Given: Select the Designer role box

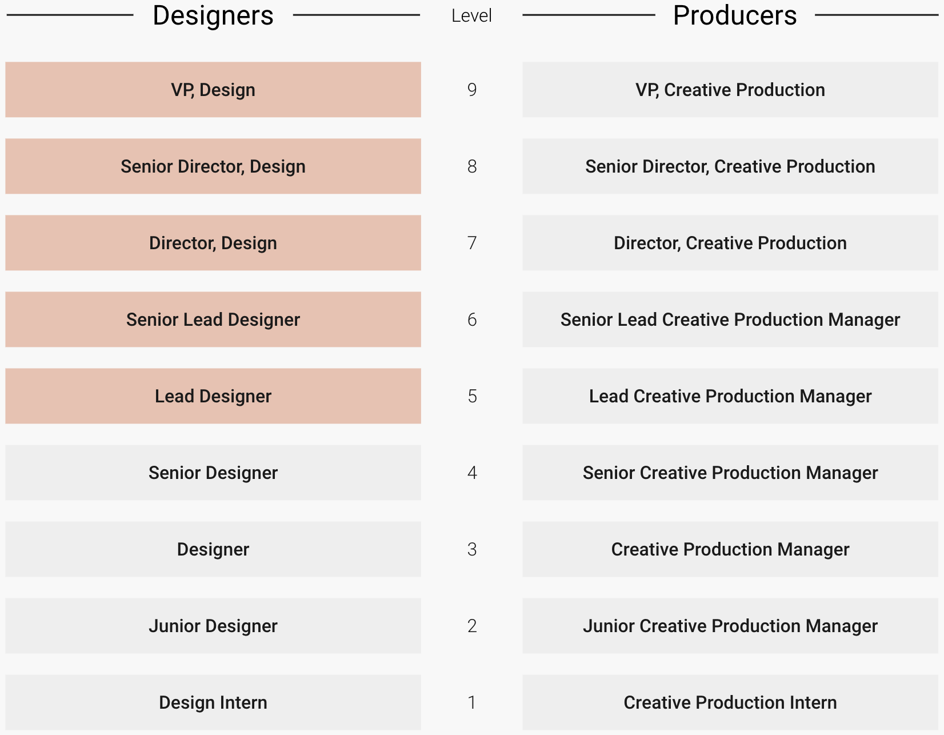Looking at the screenshot, I should (213, 549).
